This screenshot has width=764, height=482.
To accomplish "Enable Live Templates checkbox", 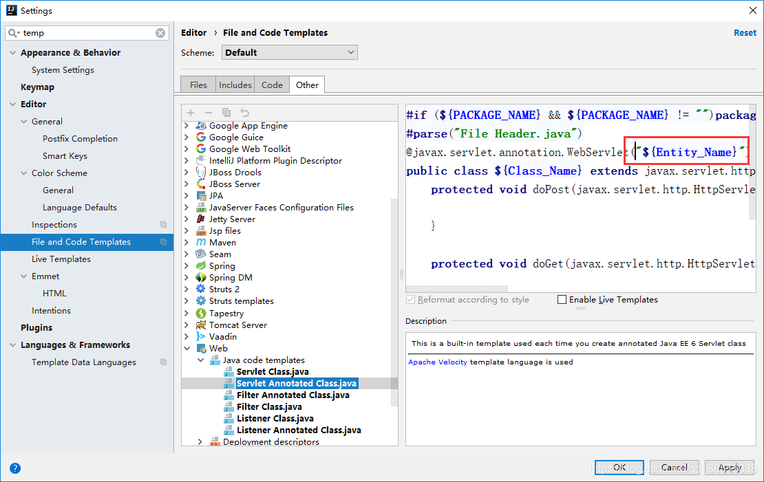I will tap(562, 299).
